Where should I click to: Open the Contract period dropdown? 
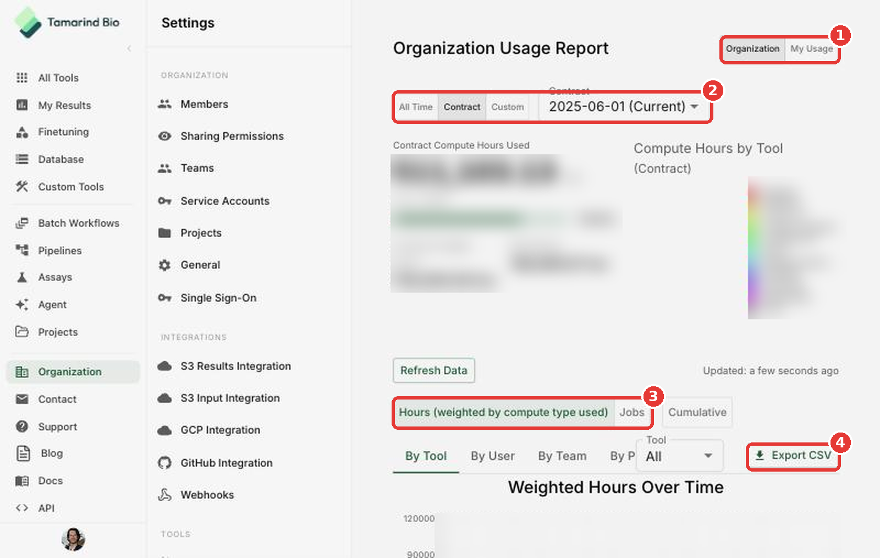click(623, 106)
